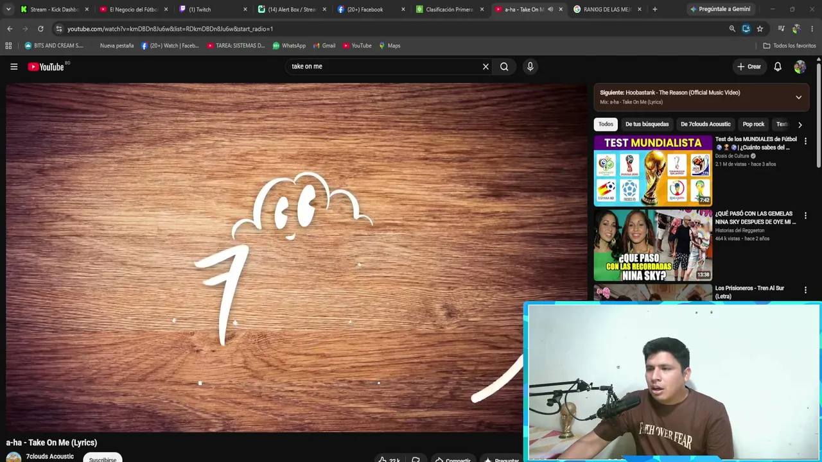Viewport: 822px width, 462px height.
Task: Open the YouTube bookmark in bookmarks bar
Action: 357,46
